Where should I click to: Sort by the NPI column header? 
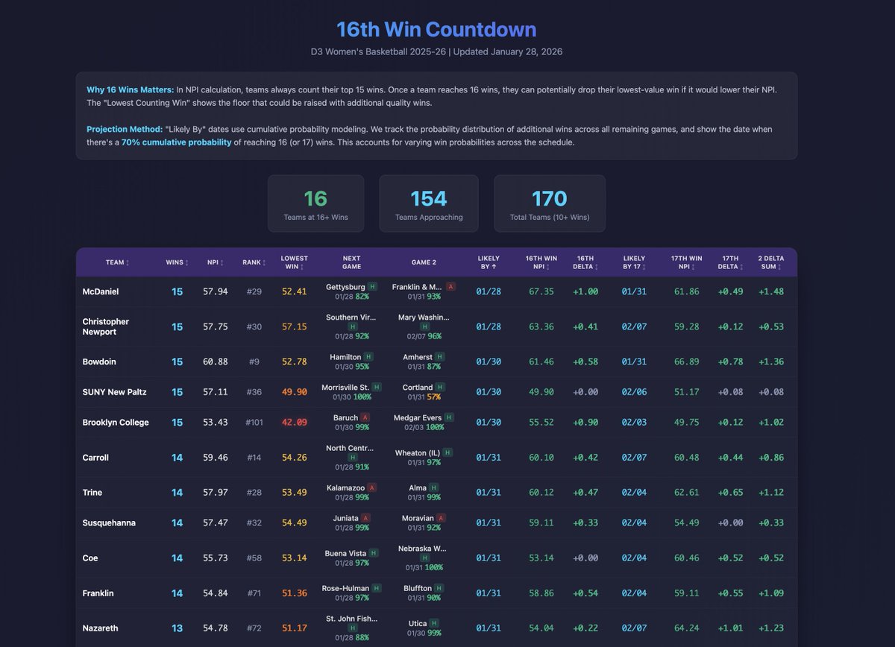pyautogui.click(x=215, y=262)
